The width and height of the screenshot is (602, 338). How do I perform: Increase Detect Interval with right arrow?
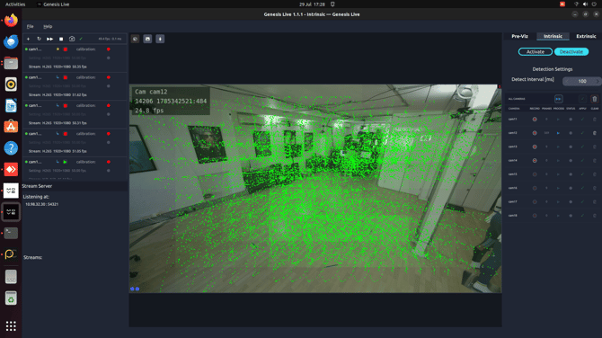pos(598,81)
